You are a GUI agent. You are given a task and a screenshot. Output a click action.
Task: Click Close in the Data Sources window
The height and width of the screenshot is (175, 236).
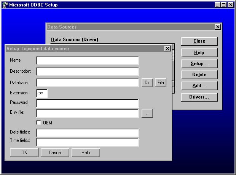point(199,41)
